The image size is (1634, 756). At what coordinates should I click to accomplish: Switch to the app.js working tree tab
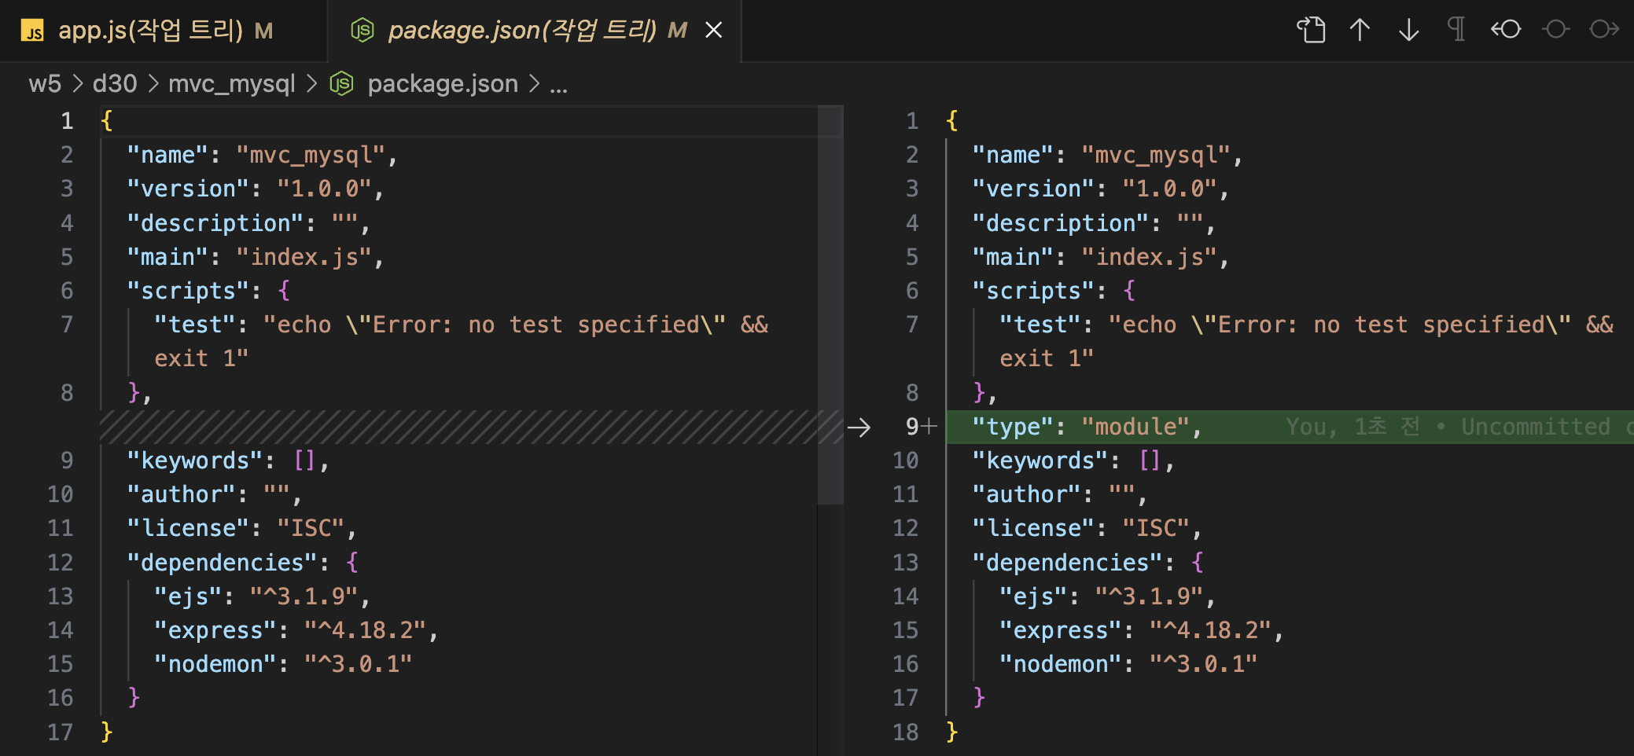pyautogui.click(x=164, y=31)
